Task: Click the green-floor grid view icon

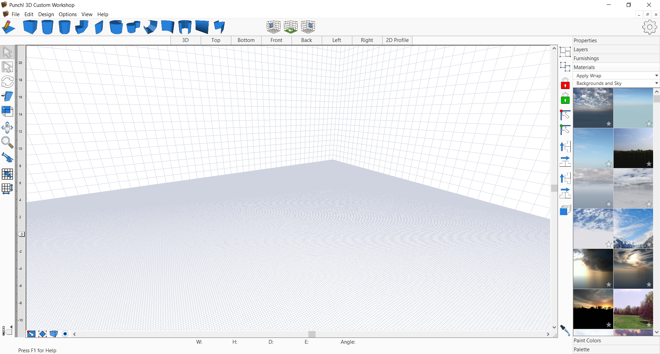Action: click(x=291, y=27)
